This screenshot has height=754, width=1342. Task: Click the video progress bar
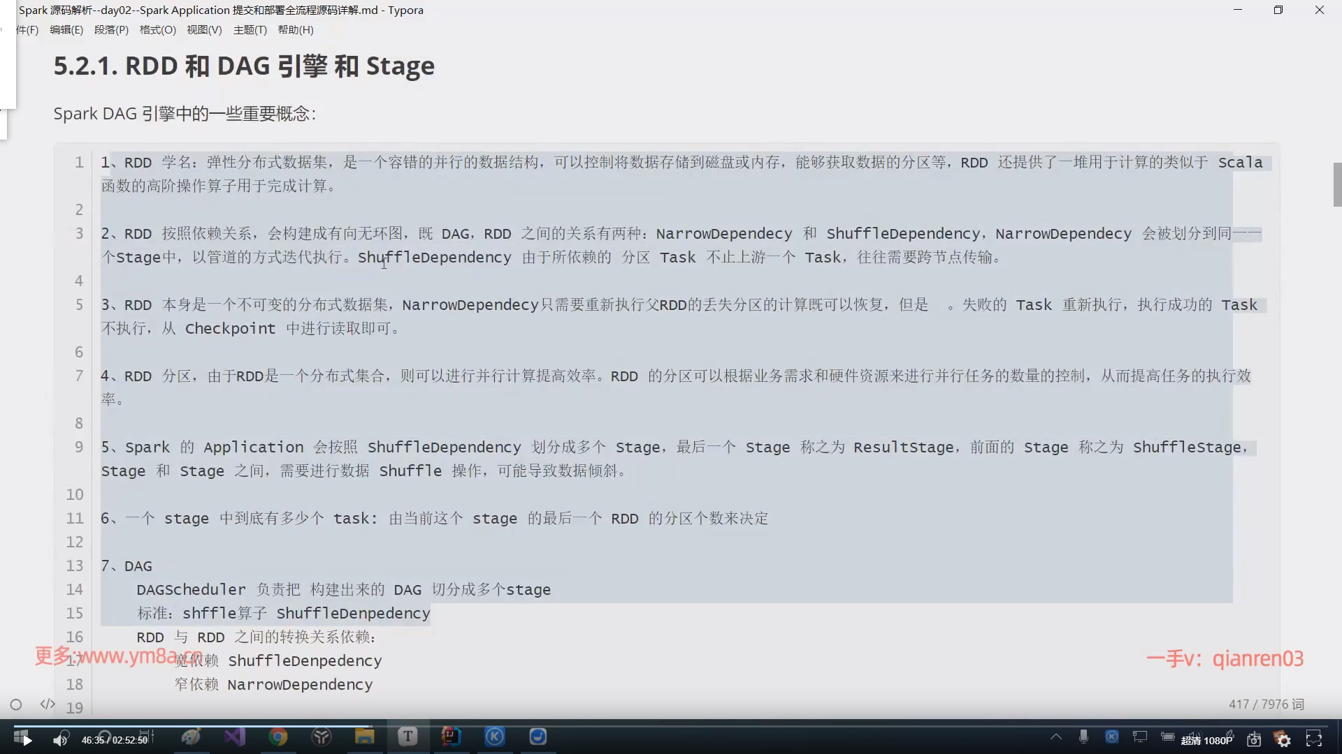tap(671, 726)
